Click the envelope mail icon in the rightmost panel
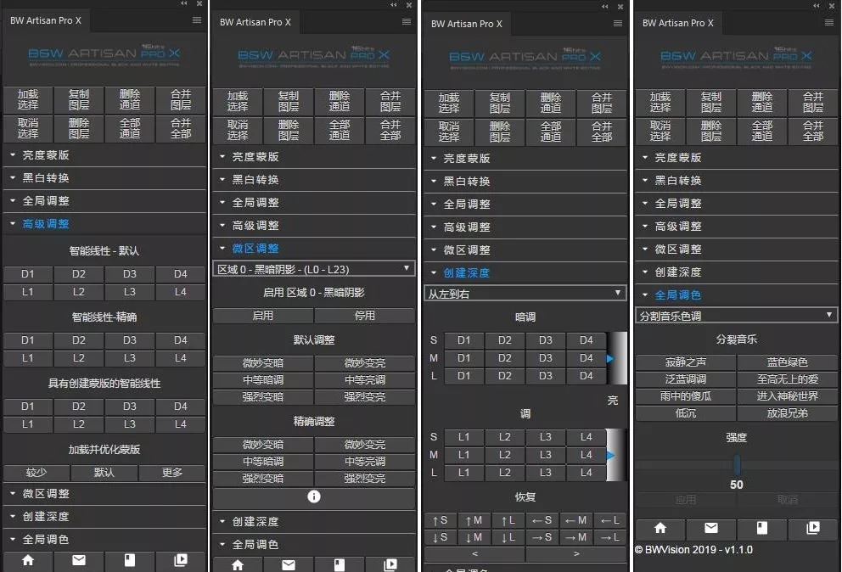 [x=711, y=528]
